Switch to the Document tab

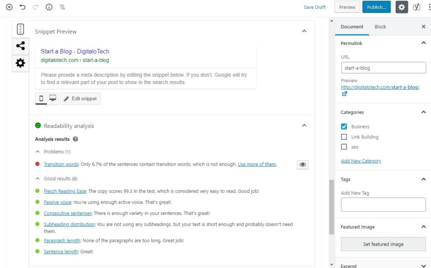(352, 27)
